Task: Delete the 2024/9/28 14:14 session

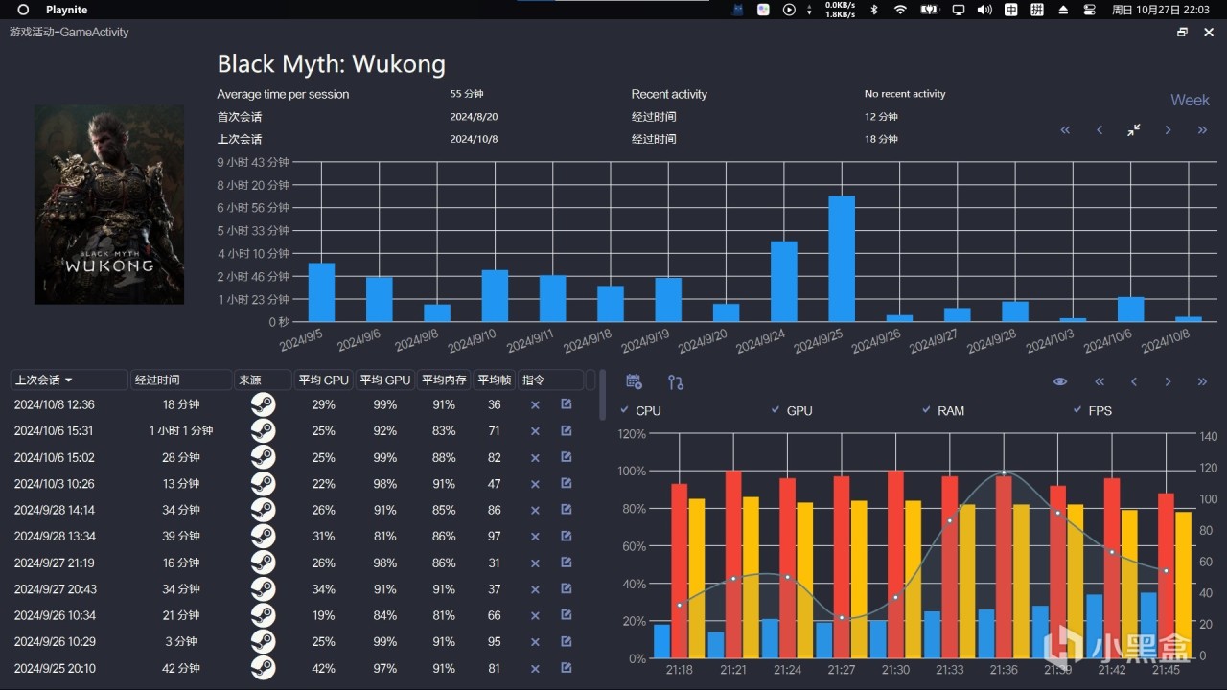Action: [535, 511]
